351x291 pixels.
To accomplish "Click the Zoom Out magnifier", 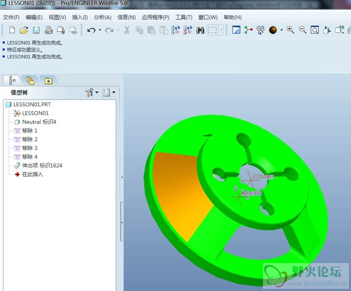I will [x=303, y=30].
